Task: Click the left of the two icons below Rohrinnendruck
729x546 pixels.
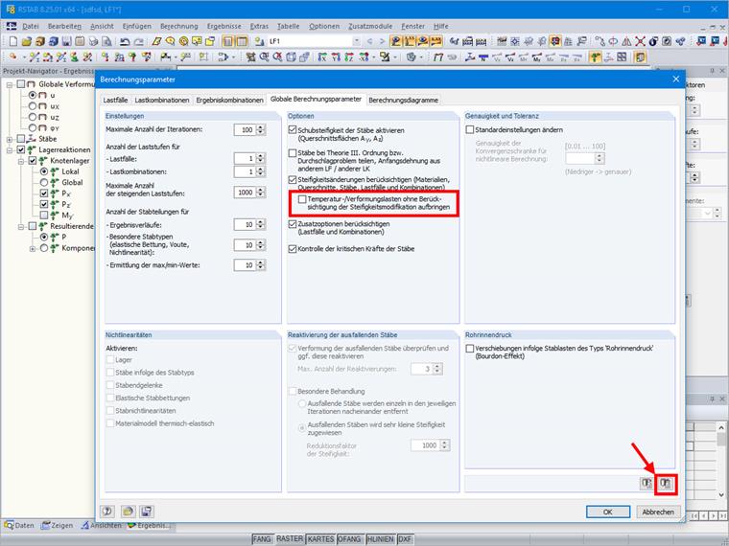Action: (647, 484)
